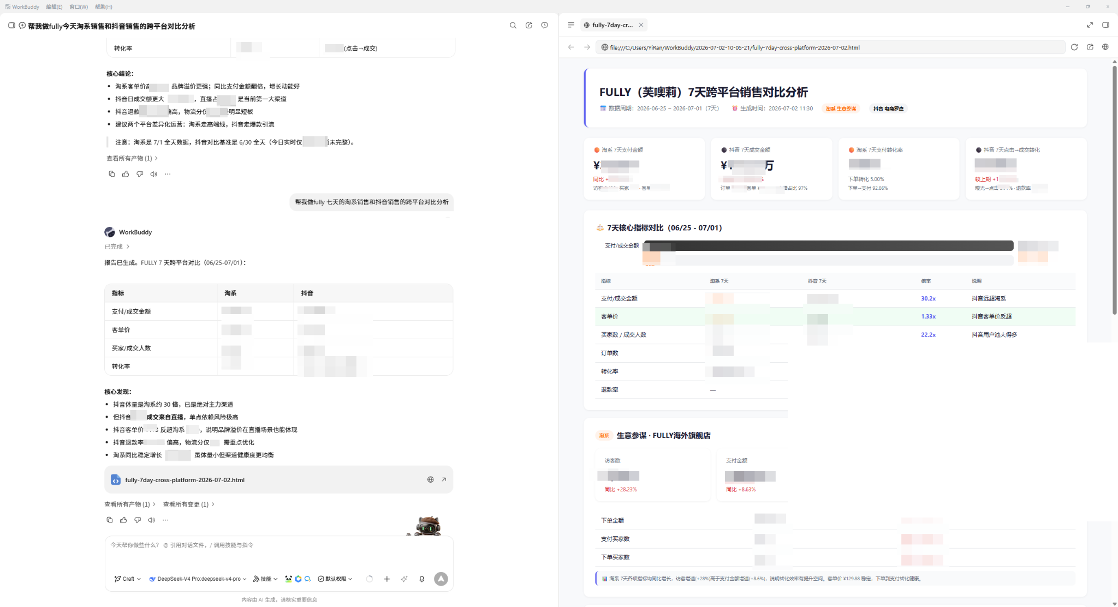The width and height of the screenshot is (1118, 607).
Task: Open the 默认权限 permissions dropdown
Action: click(x=335, y=579)
